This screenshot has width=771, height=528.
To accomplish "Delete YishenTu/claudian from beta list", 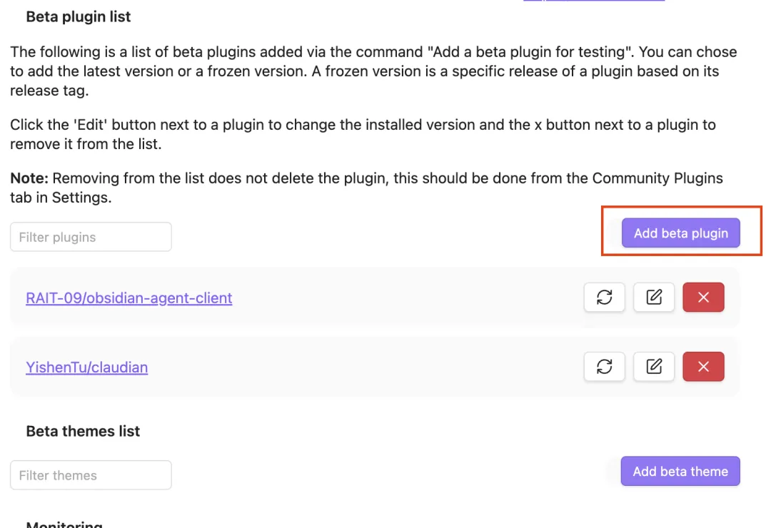I will pyautogui.click(x=703, y=367).
